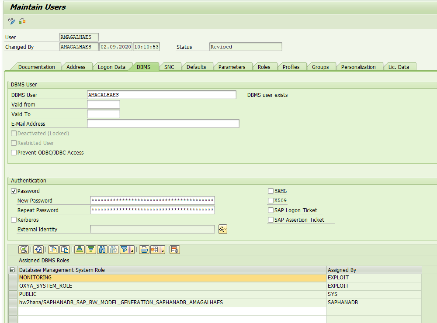Image resolution: width=437 pixels, height=323 pixels.
Task: Click the E-Mail Address field
Action: pyautogui.click(x=163, y=124)
